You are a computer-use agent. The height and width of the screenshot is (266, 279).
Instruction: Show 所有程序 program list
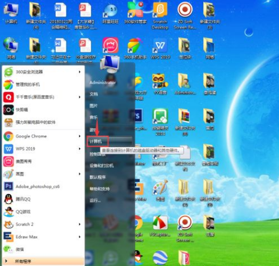43,261
